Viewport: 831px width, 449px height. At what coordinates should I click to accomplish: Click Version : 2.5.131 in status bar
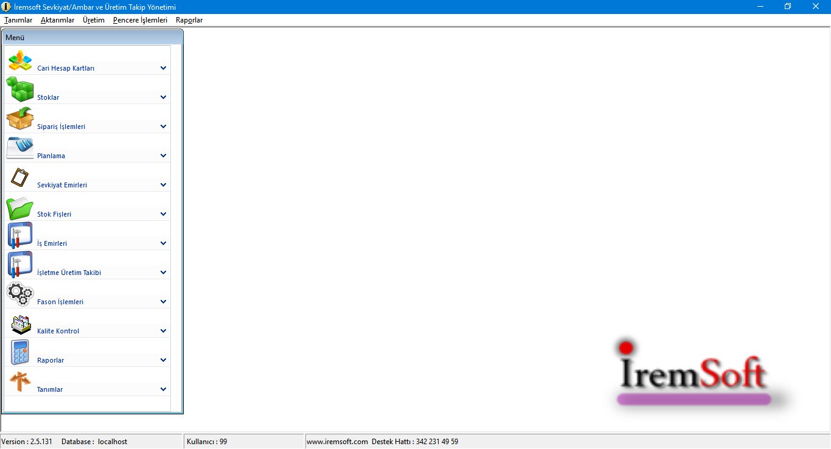click(x=27, y=442)
